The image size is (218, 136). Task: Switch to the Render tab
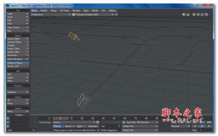tap(76, 11)
